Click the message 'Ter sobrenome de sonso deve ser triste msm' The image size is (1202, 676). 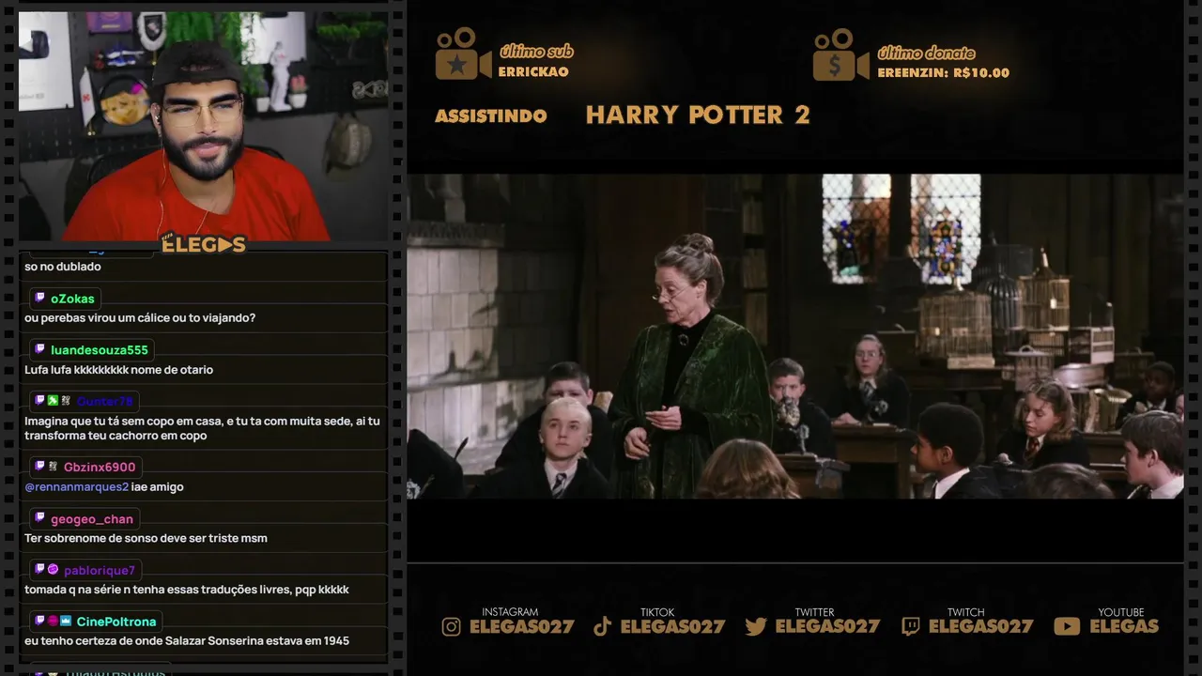tap(146, 539)
